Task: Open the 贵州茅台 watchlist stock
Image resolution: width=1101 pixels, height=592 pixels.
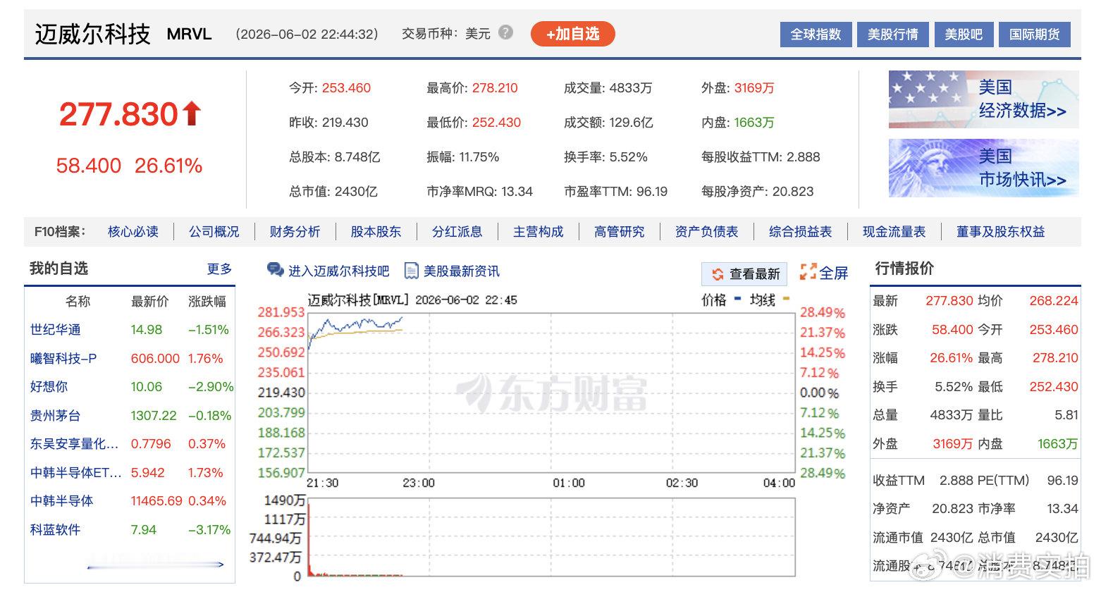Action: coord(55,416)
